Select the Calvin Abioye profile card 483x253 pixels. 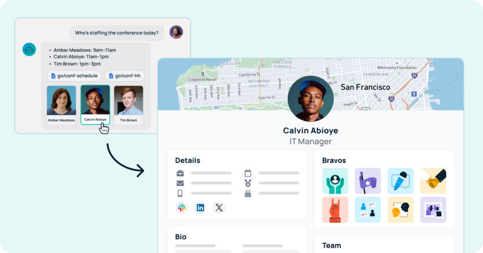(95, 105)
